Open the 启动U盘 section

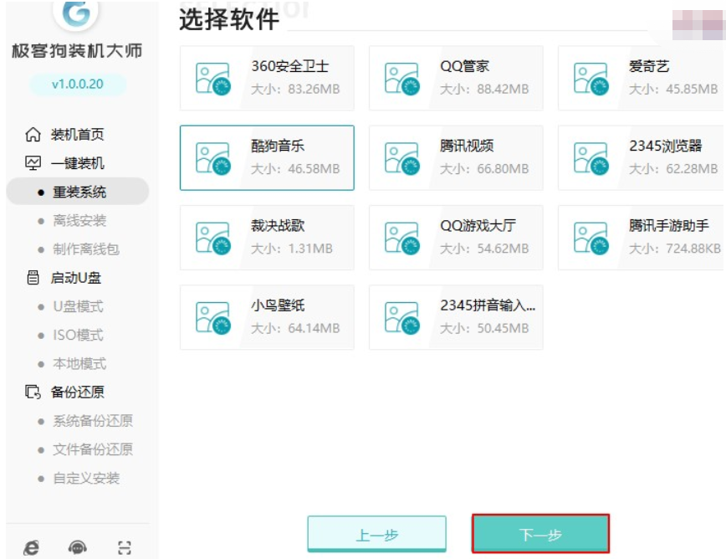pyautogui.click(x=75, y=278)
